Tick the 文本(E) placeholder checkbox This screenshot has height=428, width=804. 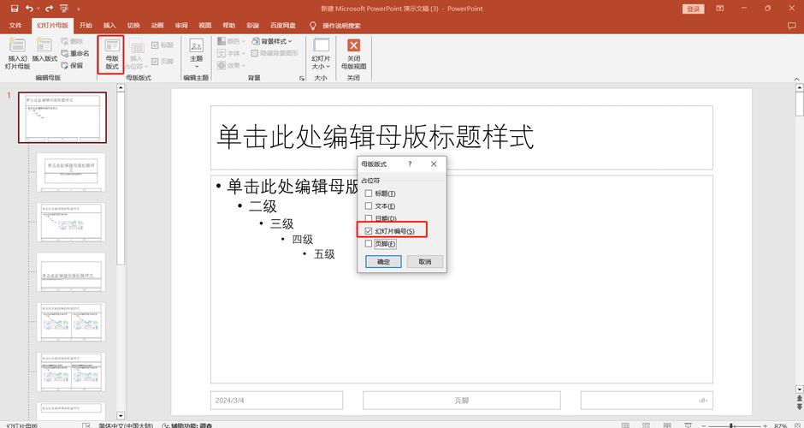369,206
